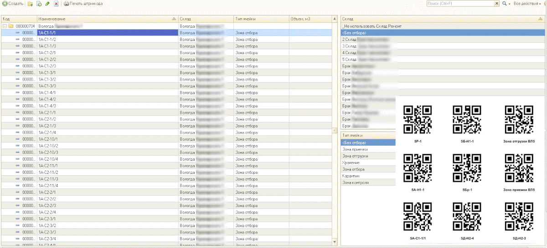Click the item icon of row 1А-С2-1/1
Image resolution: width=547 pixels, height=248 pixels.
[x=18, y=112]
